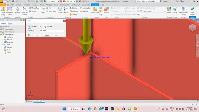The image size is (199, 112).
Task: Expand the Loads panel dropdown arrow
Action: pos(71,17)
